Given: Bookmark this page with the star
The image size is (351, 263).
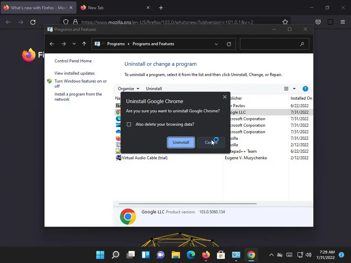Looking at the screenshot, I should point(285,22).
